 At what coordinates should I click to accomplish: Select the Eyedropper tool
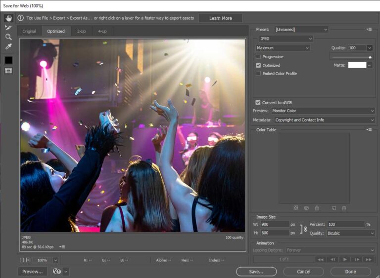tap(8, 47)
